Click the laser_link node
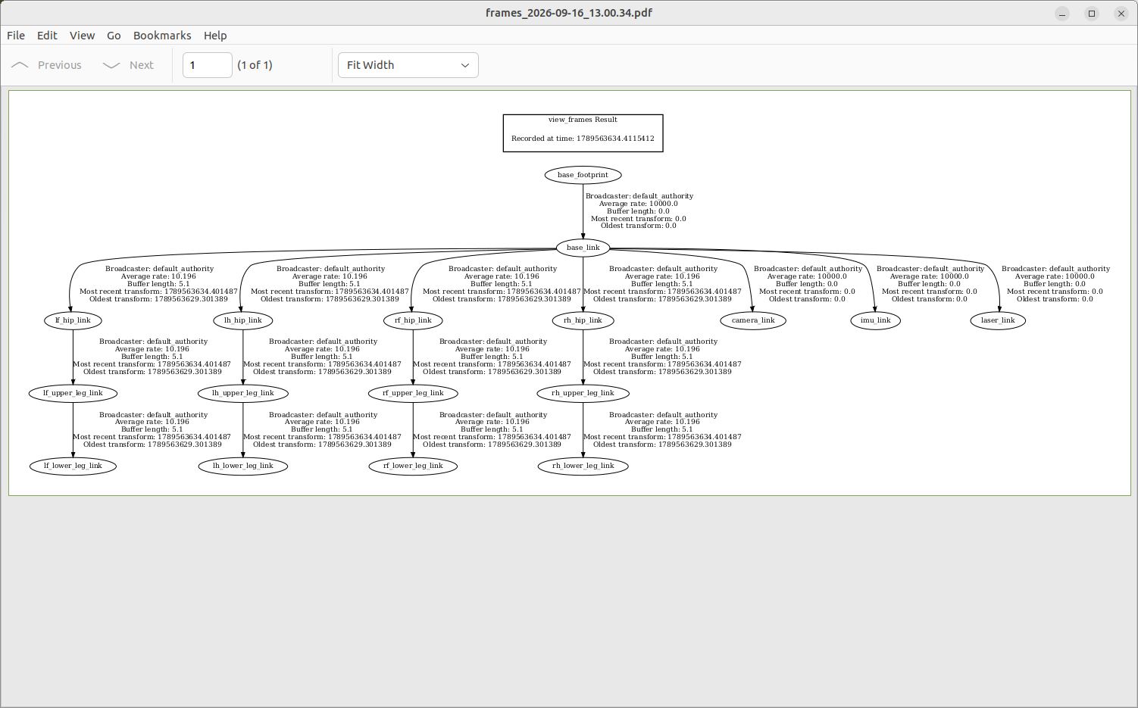1138x708 pixels. tap(998, 320)
